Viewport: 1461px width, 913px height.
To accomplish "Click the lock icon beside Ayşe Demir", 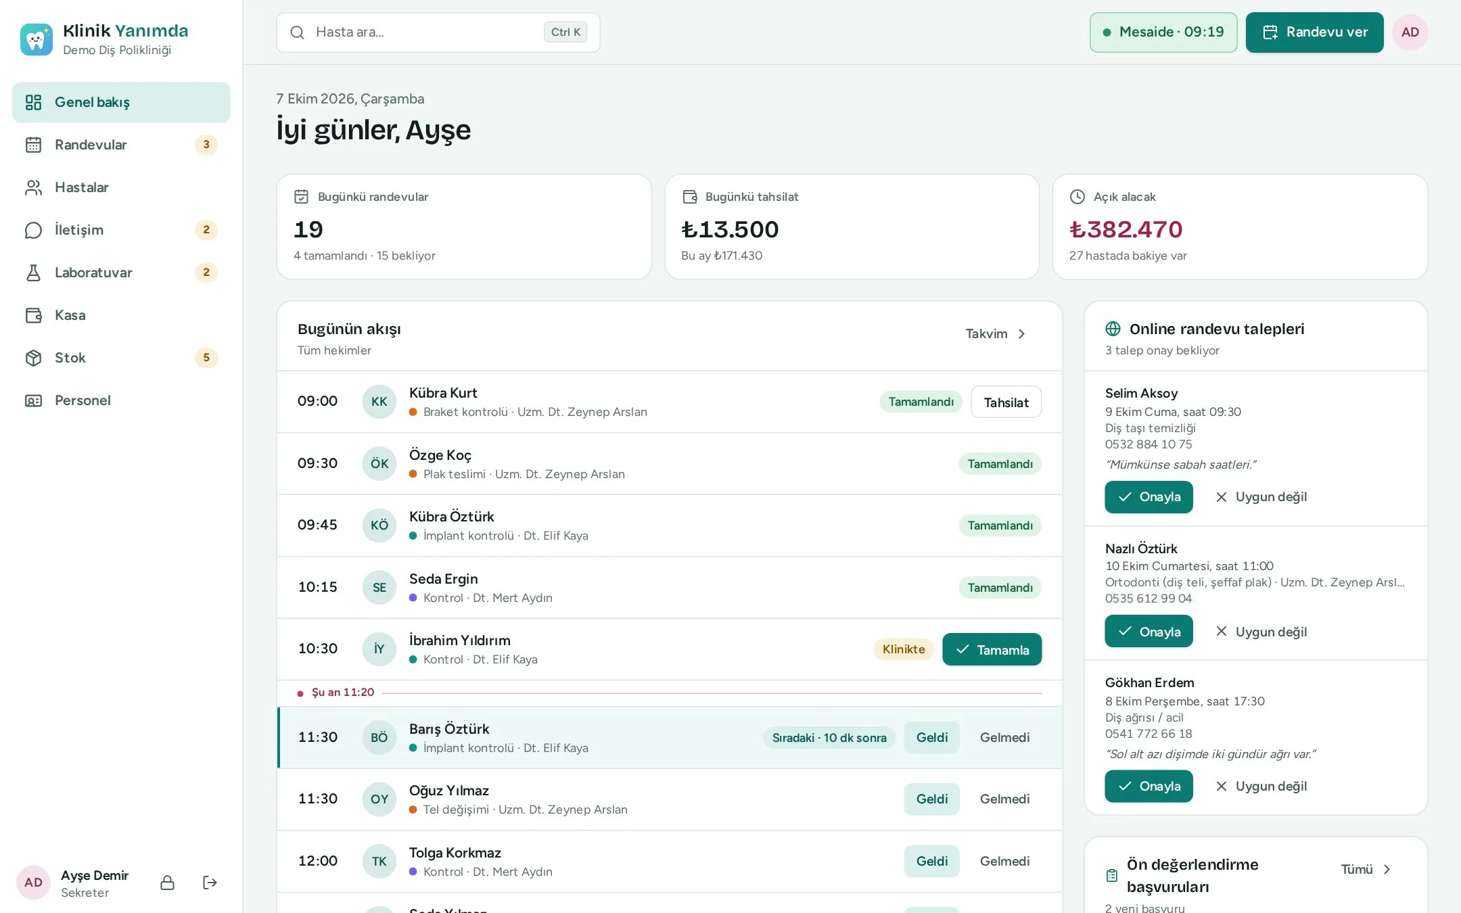I will pyautogui.click(x=167, y=883).
